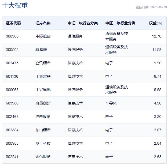
Task: Select the 立讯精密 stock name
Action: [43, 63]
